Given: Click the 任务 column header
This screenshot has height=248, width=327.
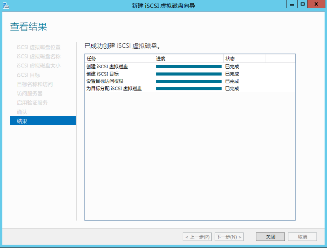Looking at the screenshot, I should point(119,58).
